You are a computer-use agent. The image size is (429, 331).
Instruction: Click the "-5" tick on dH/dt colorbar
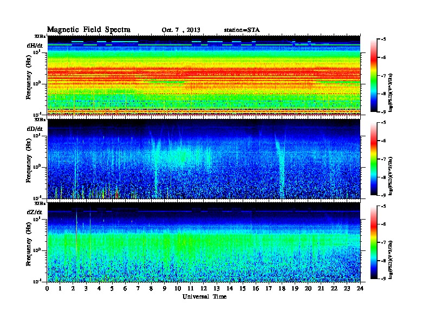pyautogui.click(x=383, y=39)
